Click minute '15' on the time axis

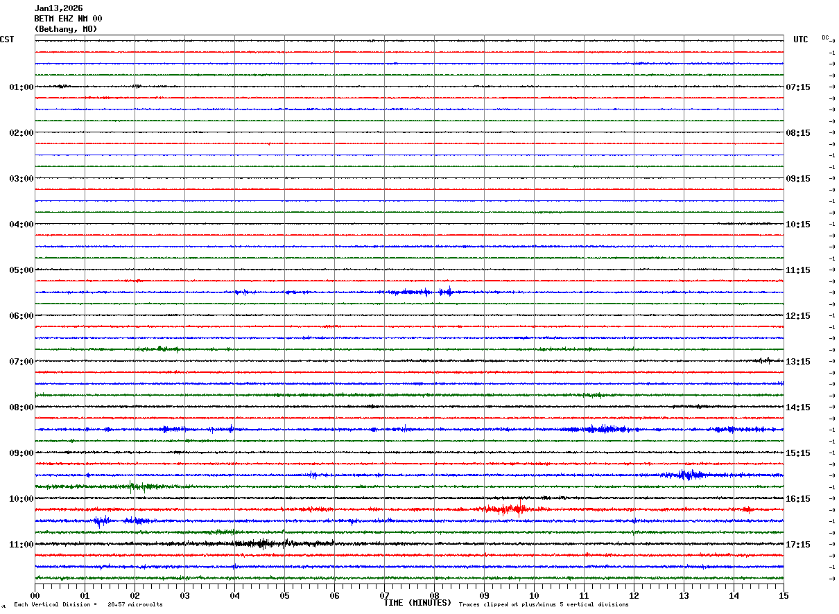[784, 595]
